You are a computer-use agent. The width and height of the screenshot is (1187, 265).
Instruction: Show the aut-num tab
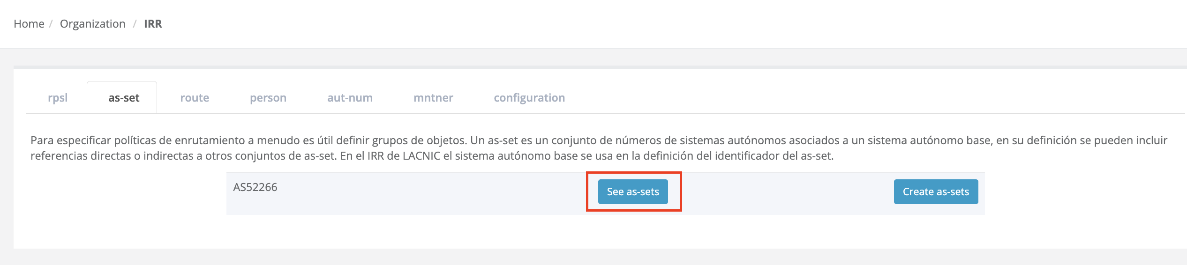click(350, 98)
